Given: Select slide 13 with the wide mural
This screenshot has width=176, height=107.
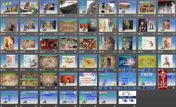Looking at the screenshot, I should 68,25.
